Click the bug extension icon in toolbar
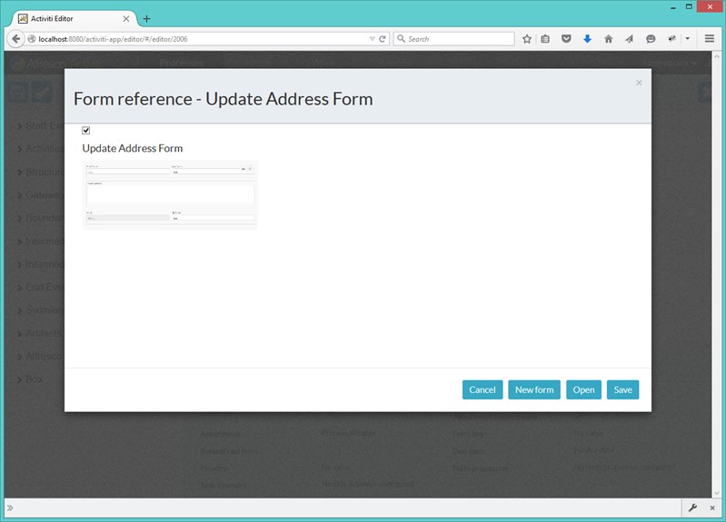726x522 pixels. 671,39
